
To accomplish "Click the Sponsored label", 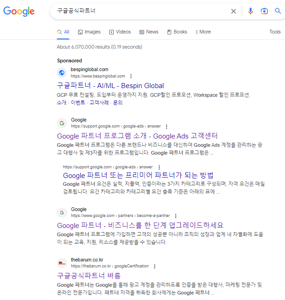I will [69, 61].
